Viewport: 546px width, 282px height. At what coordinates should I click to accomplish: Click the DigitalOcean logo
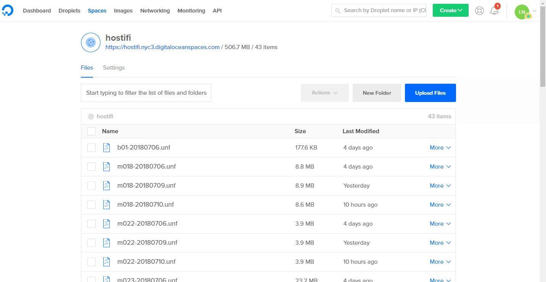(x=8, y=10)
